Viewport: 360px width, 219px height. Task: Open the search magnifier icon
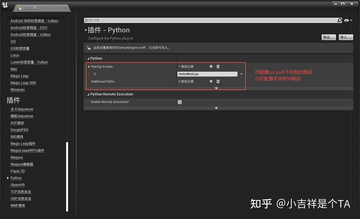click(339, 20)
